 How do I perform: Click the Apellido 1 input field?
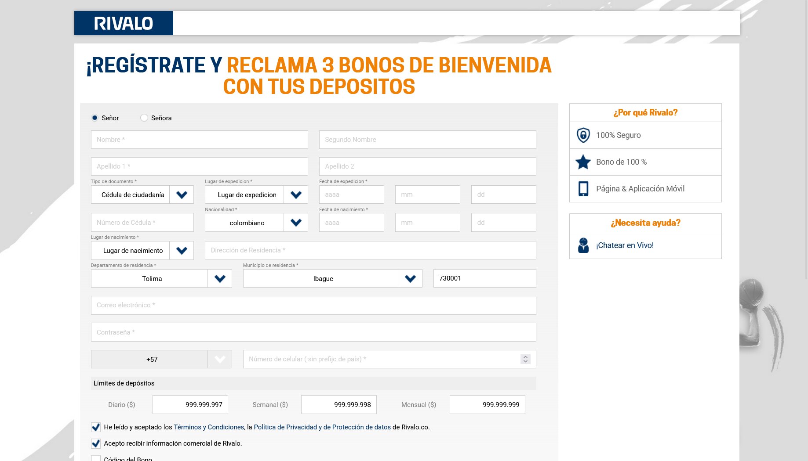[199, 166]
